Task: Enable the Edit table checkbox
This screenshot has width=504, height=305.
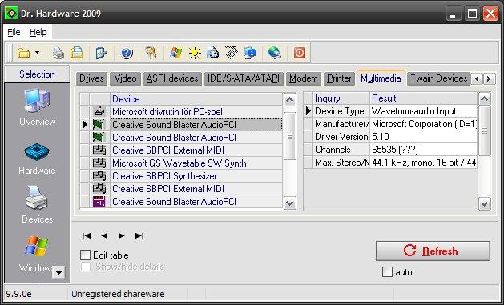Action: (x=85, y=255)
